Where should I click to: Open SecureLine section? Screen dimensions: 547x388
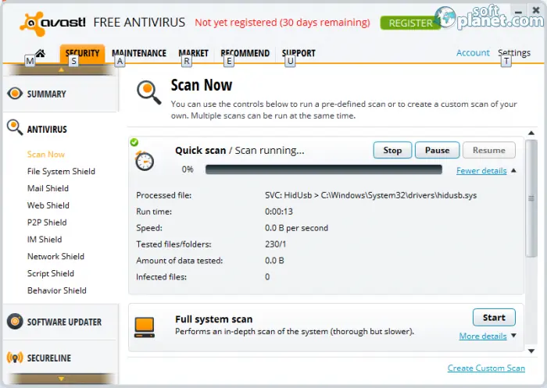[48, 358]
